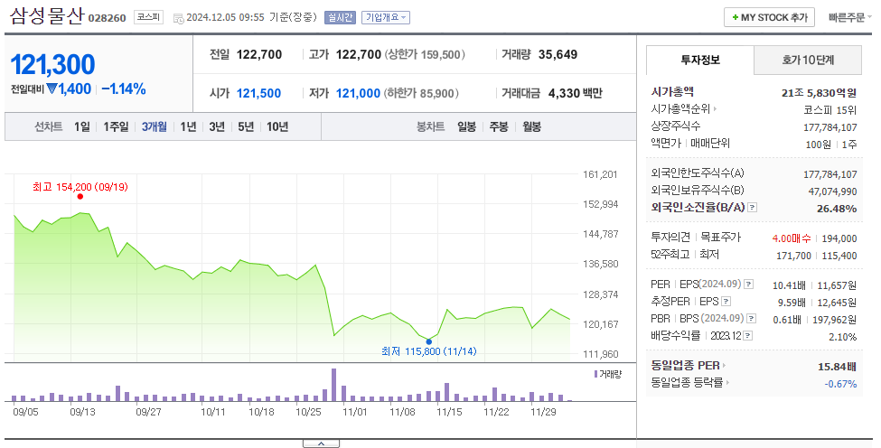881x448 pixels.
Task: Click the 52주최고 value 171,700
Action: [x=793, y=256]
